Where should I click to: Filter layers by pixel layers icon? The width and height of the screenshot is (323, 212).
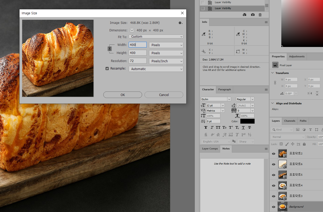tap(298, 129)
